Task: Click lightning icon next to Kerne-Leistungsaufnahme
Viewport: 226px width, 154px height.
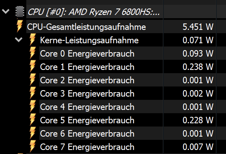Action: tap(32, 39)
